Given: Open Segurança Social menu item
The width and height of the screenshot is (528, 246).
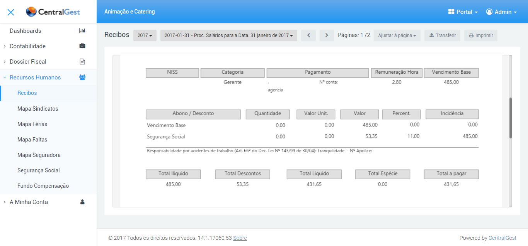Looking at the screenshot, I should [39, 170].
